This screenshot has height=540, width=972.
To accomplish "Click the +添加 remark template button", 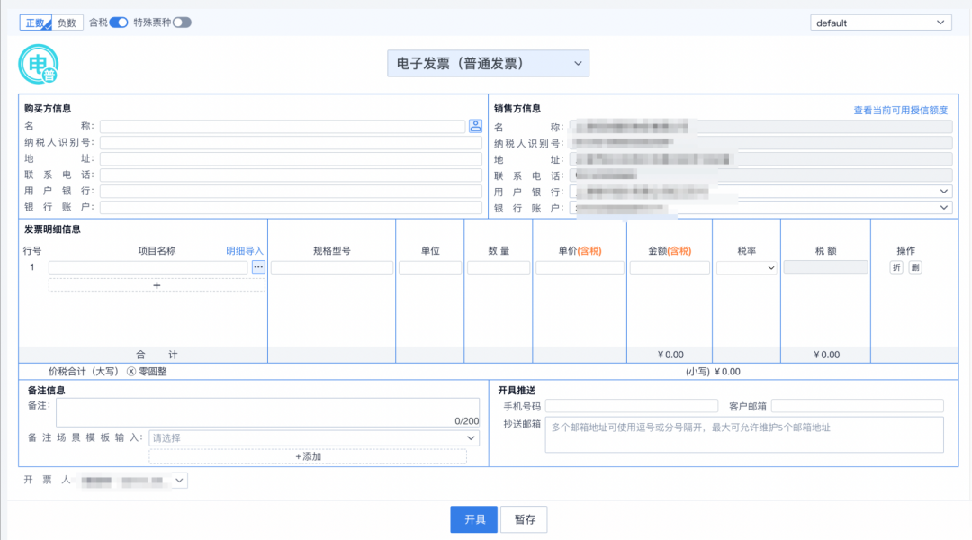I will point(308,456).
